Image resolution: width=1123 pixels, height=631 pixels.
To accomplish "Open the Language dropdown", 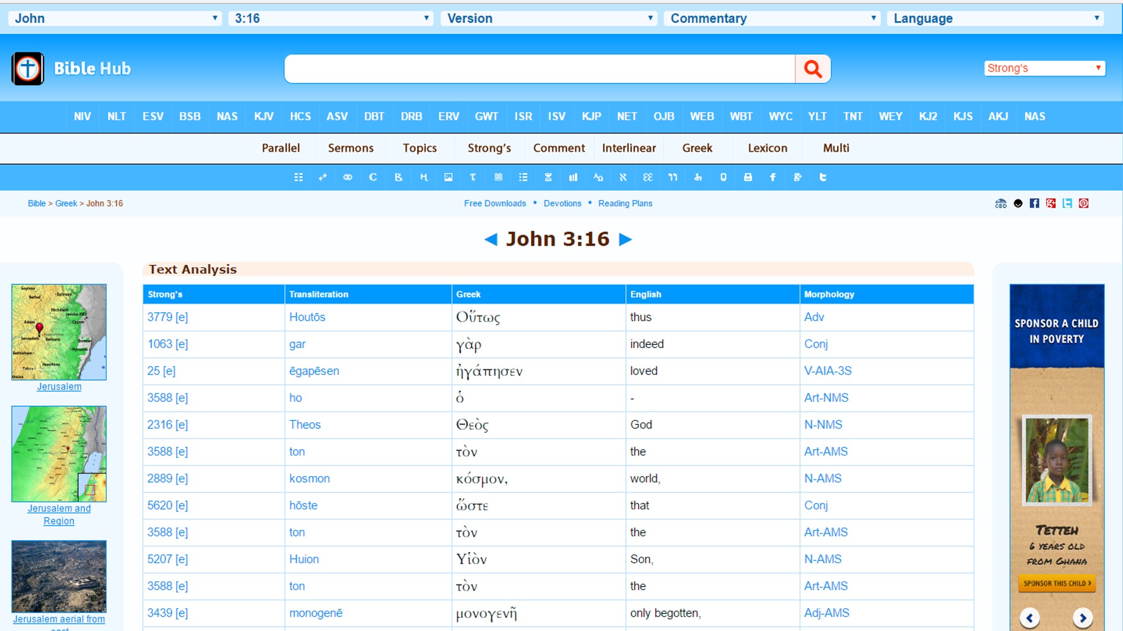I will coord(995,18).
